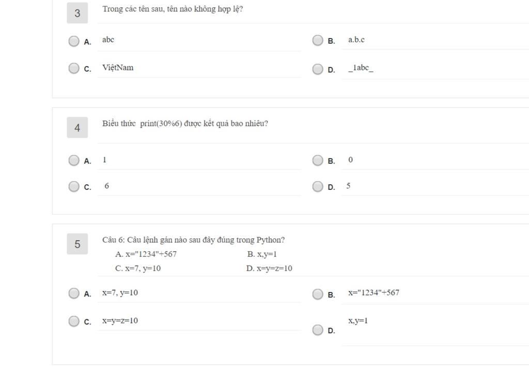Image resolution: width=529 pixels, height=374 pixels.
Task: Click question text 'Trong các tên sau'
Action: click(173, 9)
